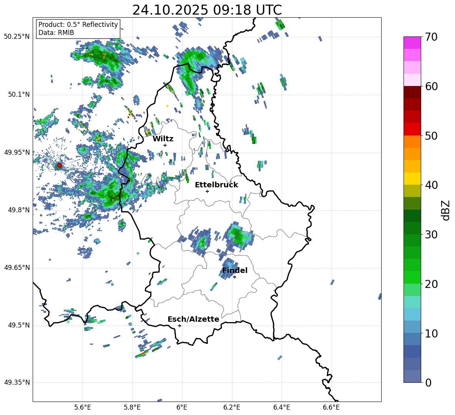Click the 50 tick label on colorbar
This screenshot has height=415, width=455.
click(x=431, y=136)
